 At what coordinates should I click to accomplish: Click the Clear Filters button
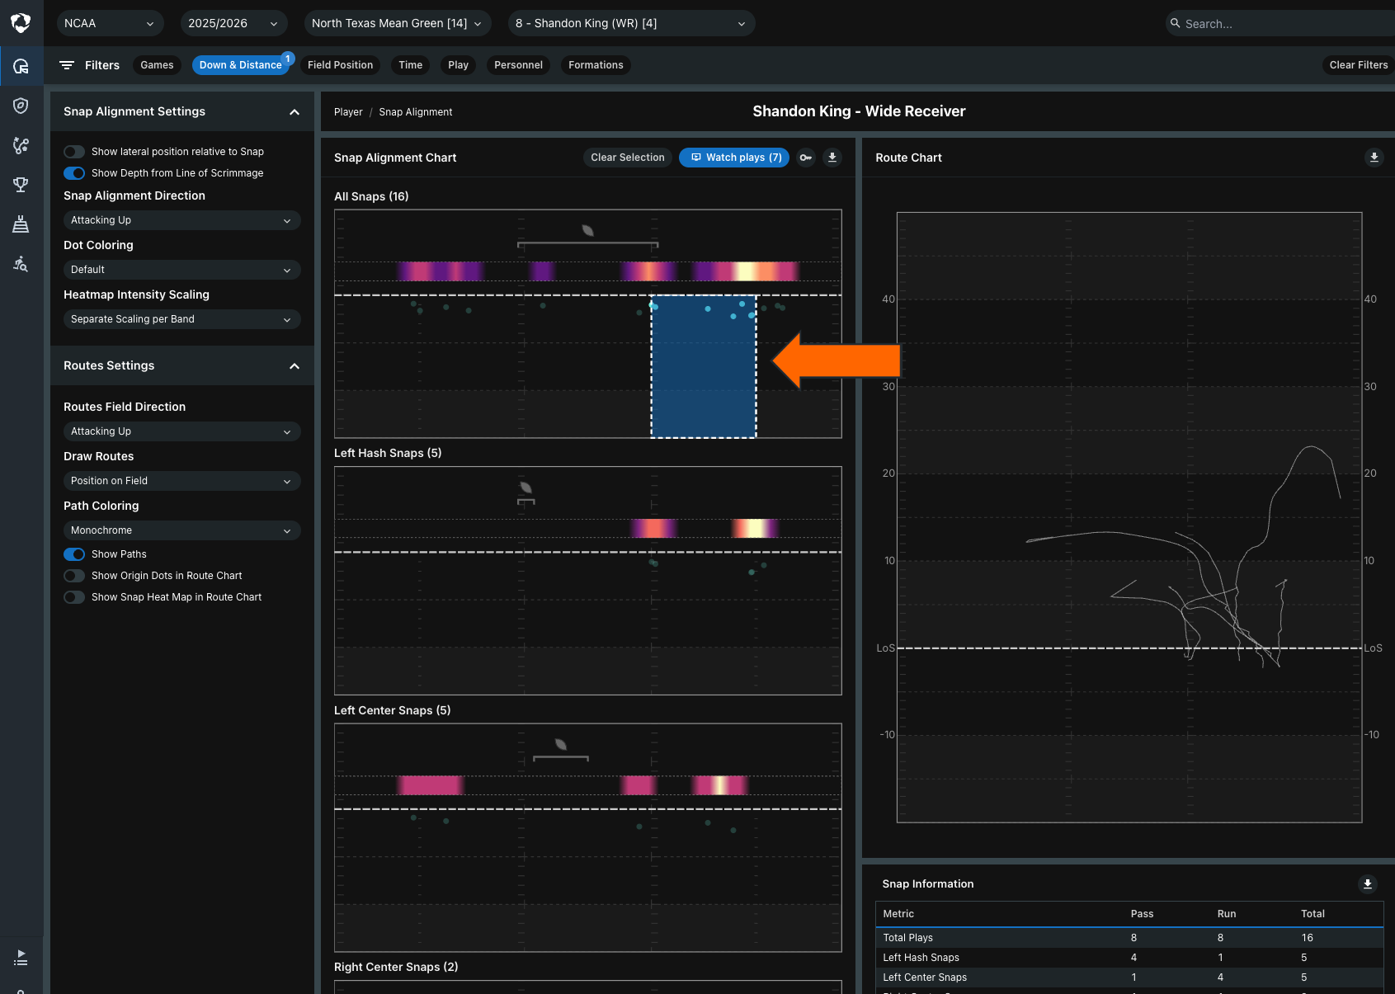point(1358,65)
